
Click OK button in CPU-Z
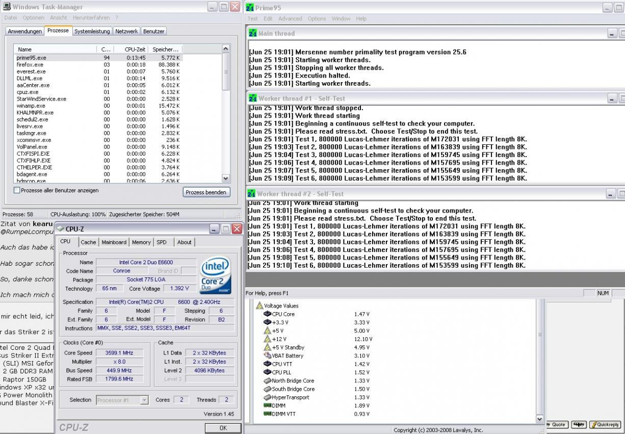point(223,428)
